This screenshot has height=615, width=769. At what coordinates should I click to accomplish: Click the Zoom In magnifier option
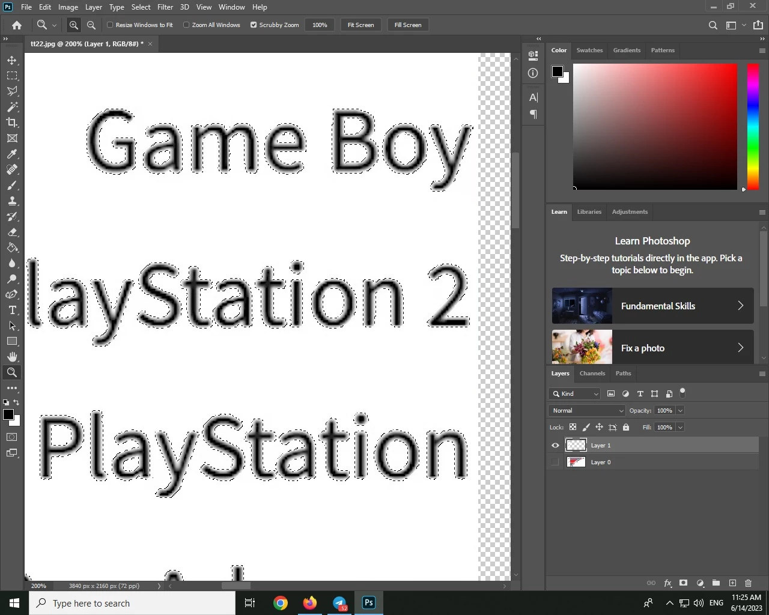pyautogui.click(x=74, y=25)
